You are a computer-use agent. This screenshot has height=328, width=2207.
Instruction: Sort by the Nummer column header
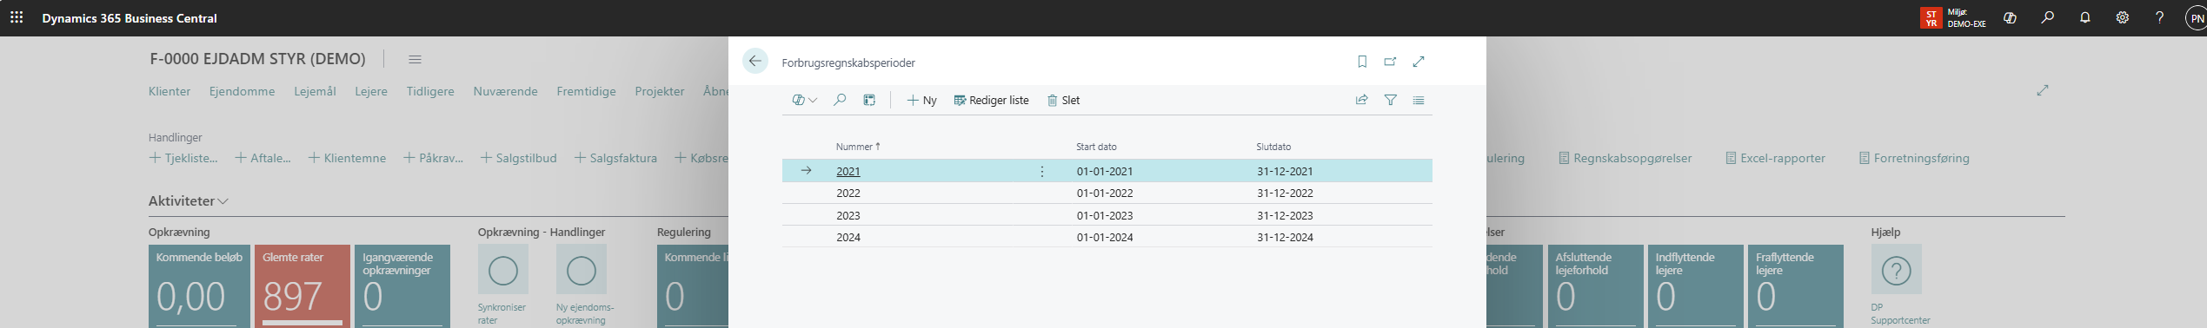click(x=858, y=147)
